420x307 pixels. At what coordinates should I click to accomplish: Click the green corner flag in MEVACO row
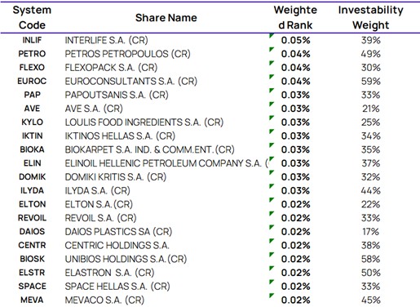271,296
